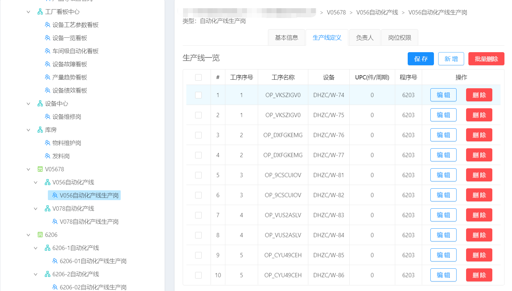Click the 设备一览看板 person icon
Image resolution: width=512 pixels, height=291 pixels.
point(48,38)
